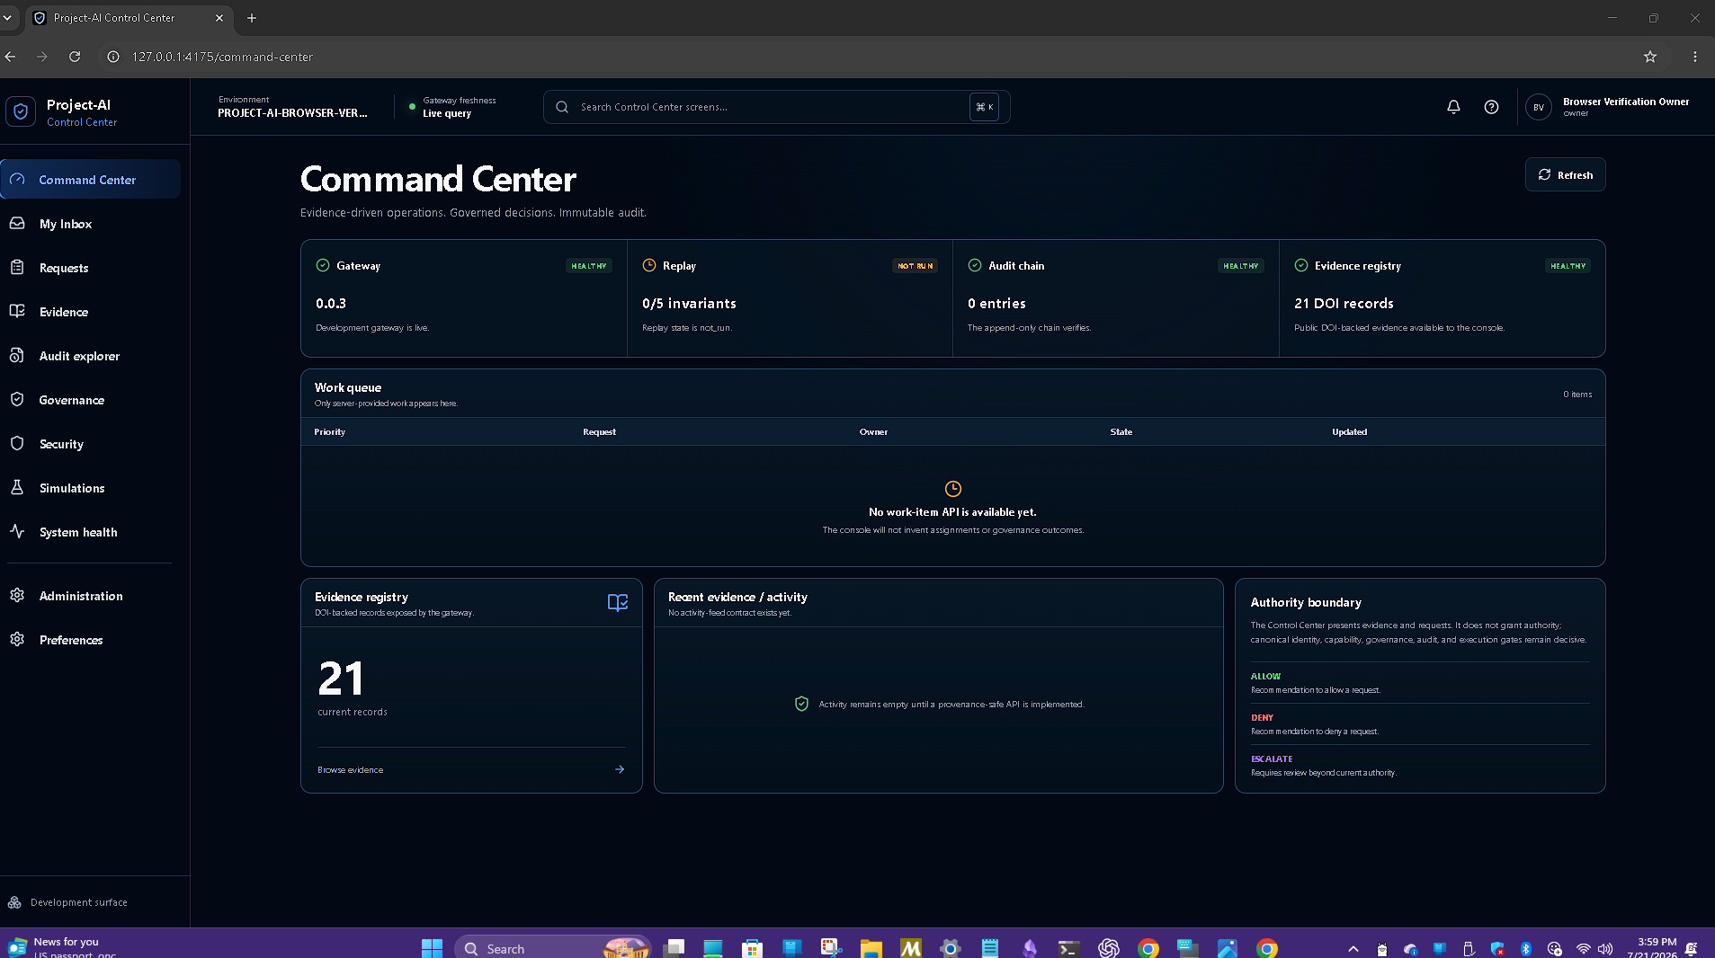Viewport: 1715px width, 958px height.
Task: Open the tab search dropdown arrow
Action: (7, 18)
